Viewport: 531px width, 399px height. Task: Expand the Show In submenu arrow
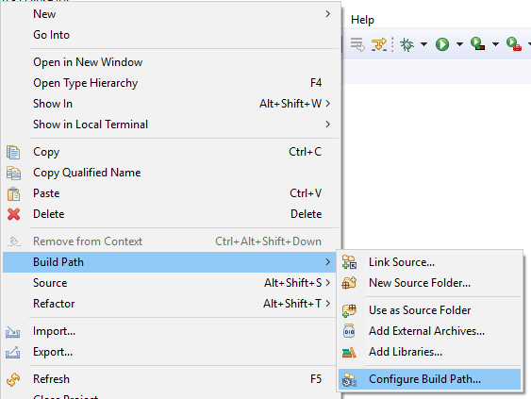[x=328, y=104]
